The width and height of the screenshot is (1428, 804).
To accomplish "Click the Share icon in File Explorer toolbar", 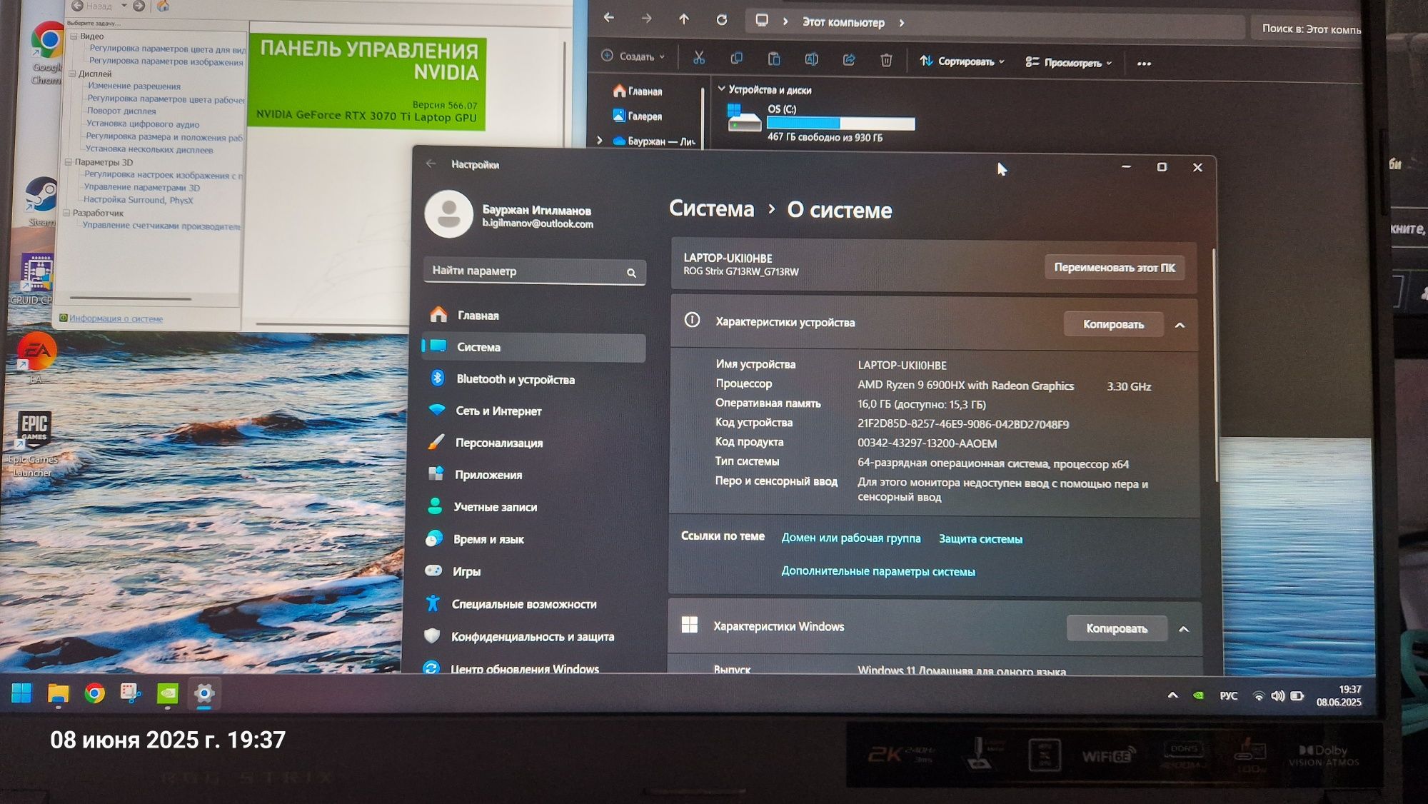I will (x=849, y=60).
